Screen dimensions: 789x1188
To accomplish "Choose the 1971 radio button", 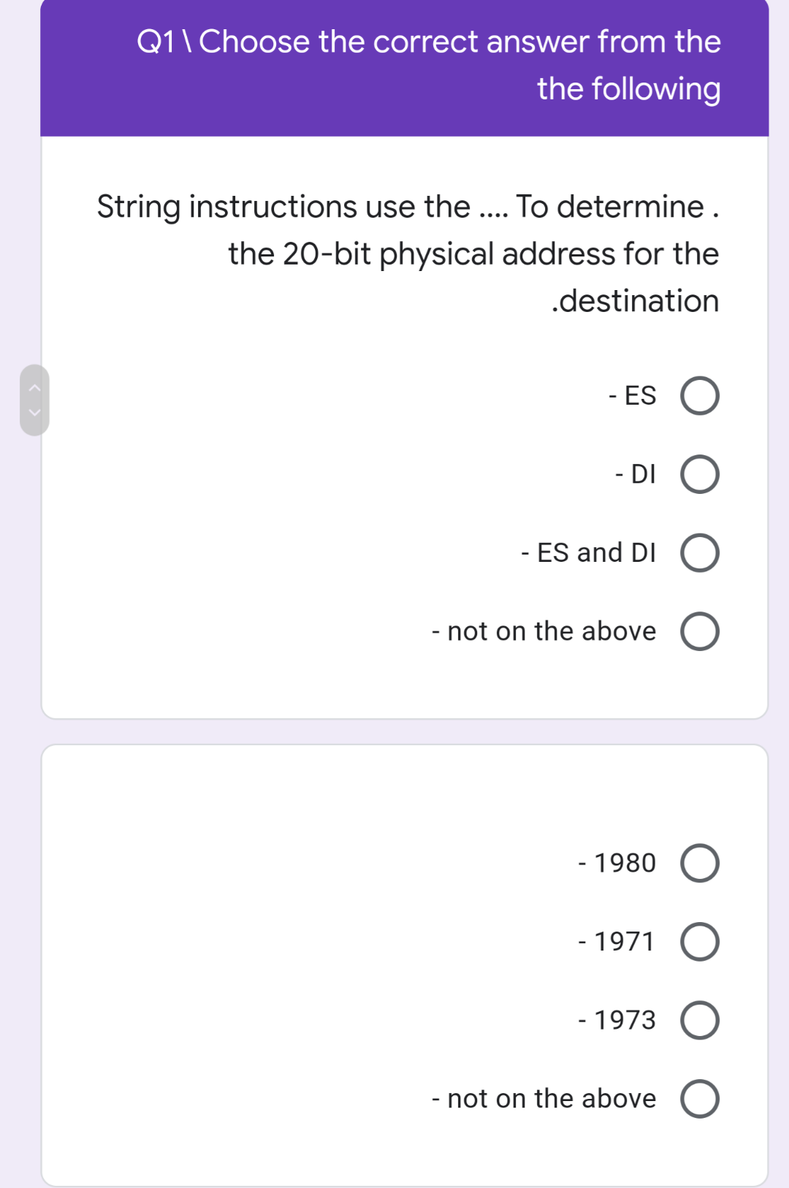I will click(699, 941).
